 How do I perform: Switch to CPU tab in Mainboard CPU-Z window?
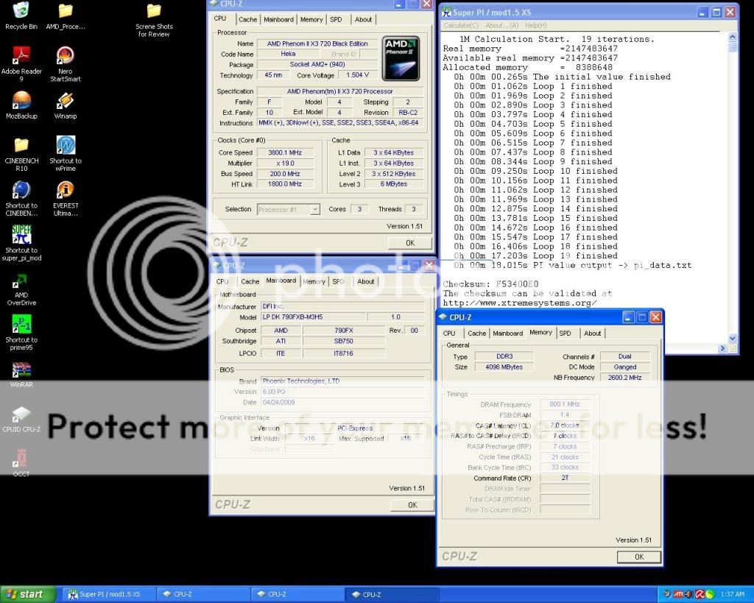click(x=222, y=281)
